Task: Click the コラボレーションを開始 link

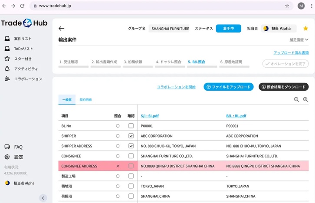Action: coord(176,87)
